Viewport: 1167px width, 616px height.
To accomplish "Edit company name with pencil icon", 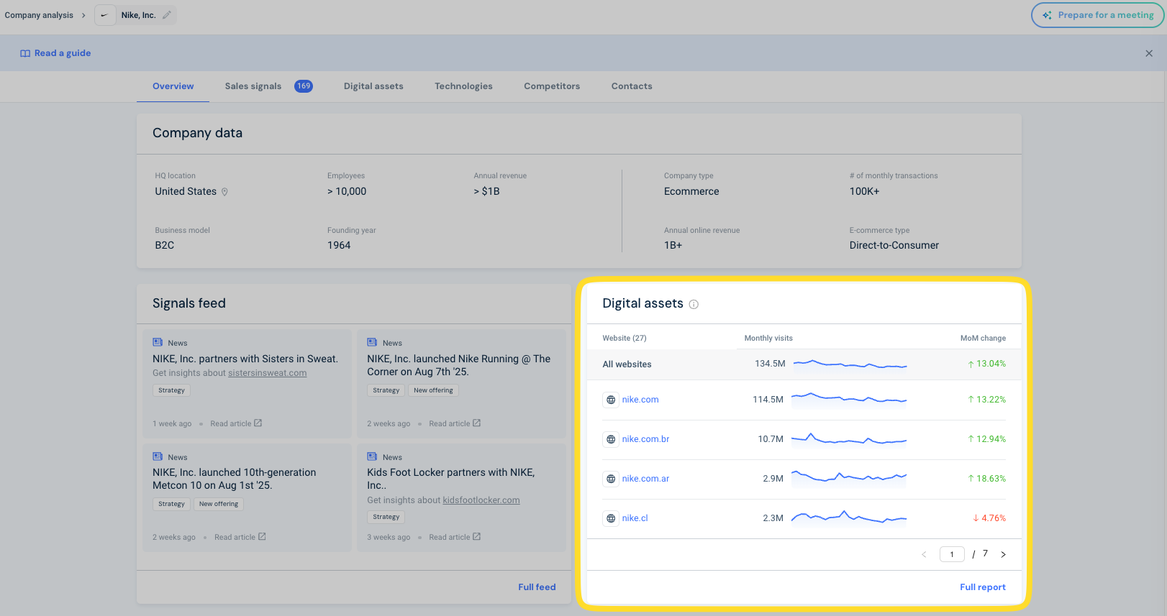I will pos(167,15).
